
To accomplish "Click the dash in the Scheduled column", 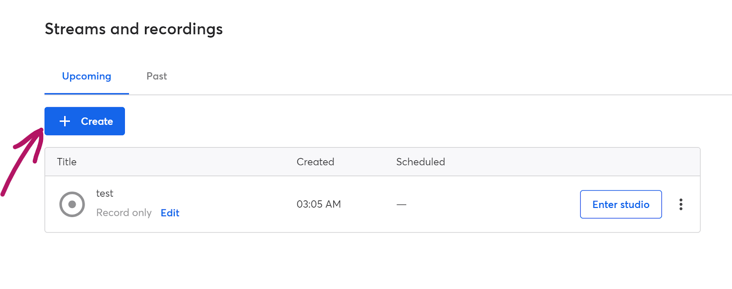I will (401, 204).
